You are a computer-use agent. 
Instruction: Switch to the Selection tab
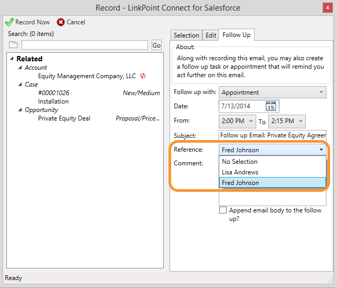186,35
